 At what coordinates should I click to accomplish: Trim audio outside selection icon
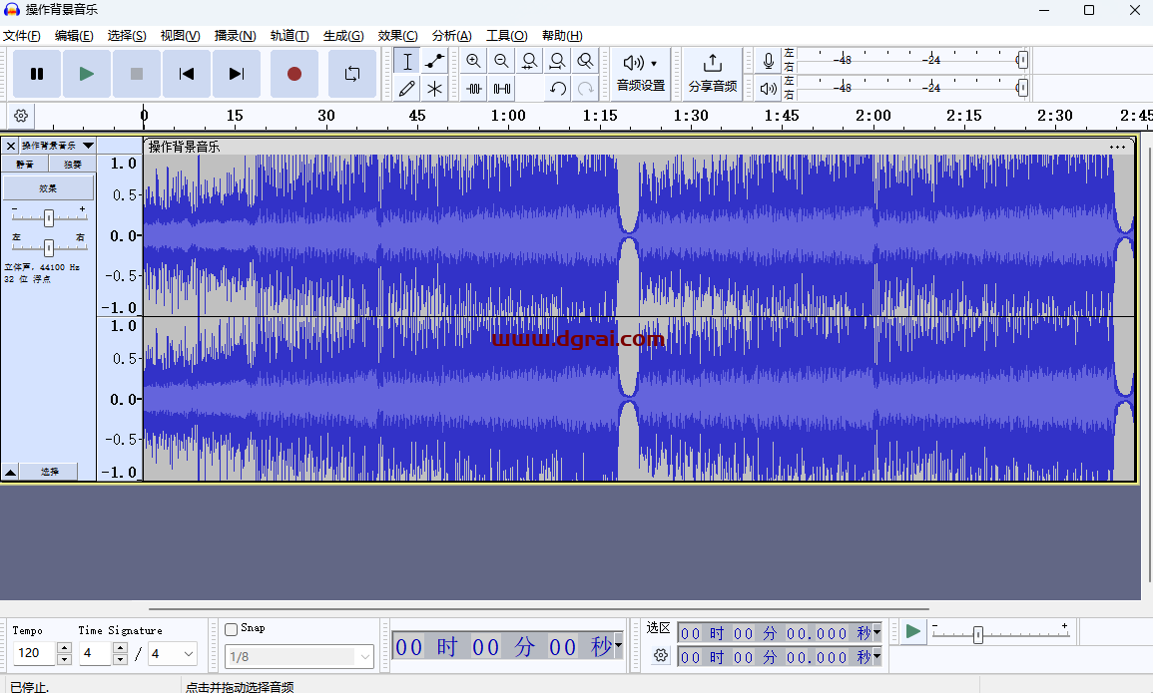pyautogui.click(x=474, y=89)
